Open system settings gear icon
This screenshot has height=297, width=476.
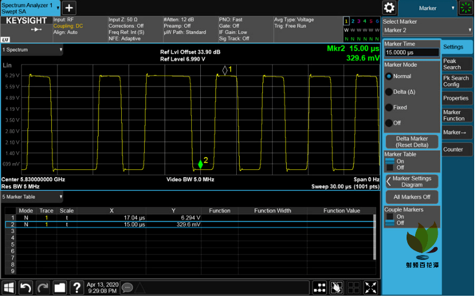click(390, 8)
